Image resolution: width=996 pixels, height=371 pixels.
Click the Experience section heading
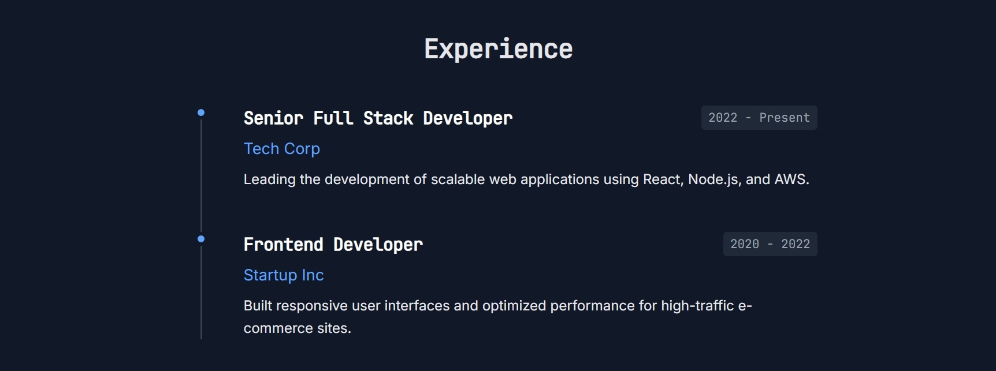tap(498, 49)
